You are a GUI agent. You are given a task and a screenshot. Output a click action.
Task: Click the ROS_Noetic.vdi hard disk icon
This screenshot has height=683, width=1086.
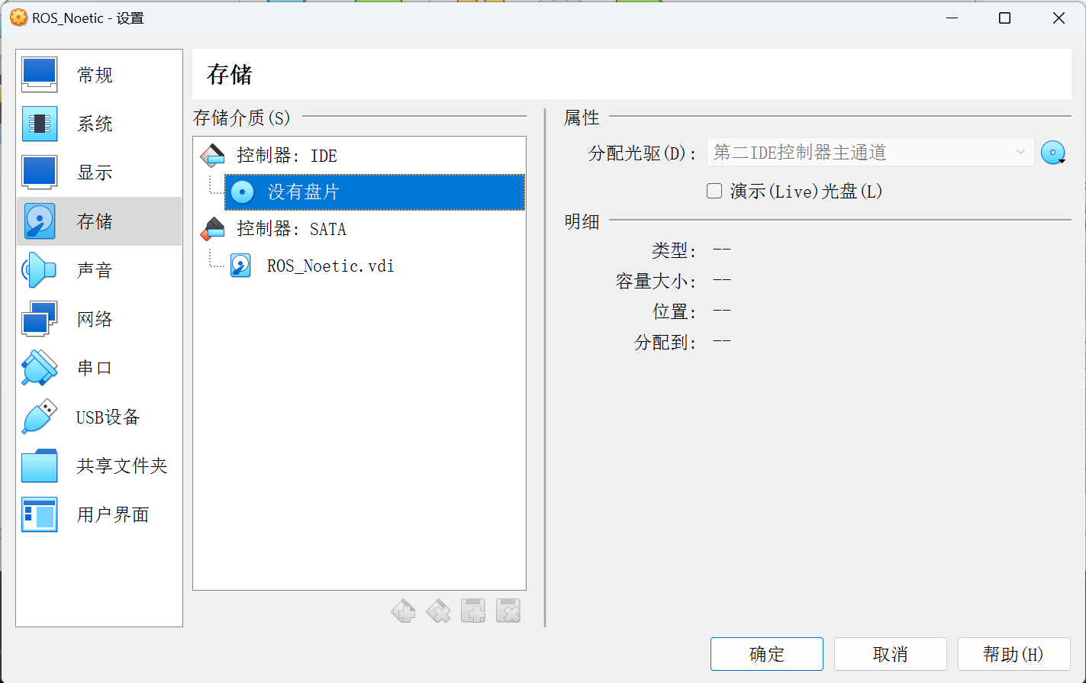(x=241, y=266)
